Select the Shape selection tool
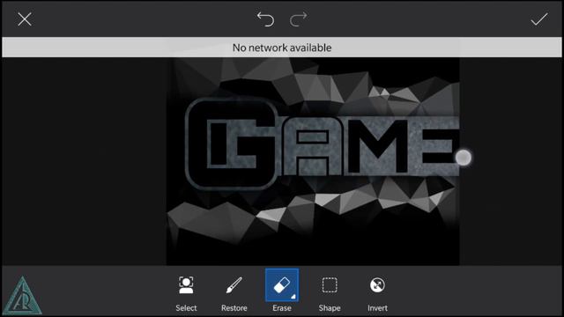 tap(330, 293)
